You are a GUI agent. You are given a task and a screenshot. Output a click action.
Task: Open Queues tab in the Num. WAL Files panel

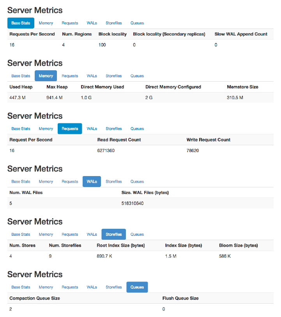point(137,182)
